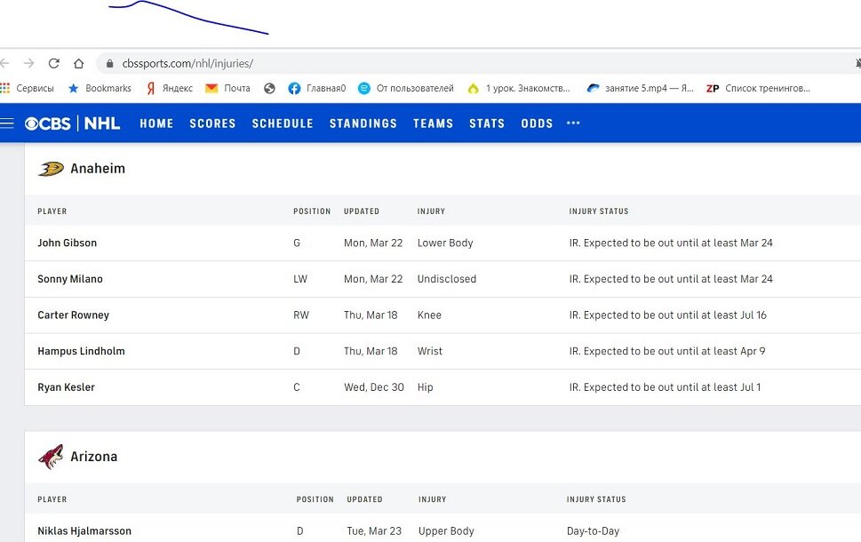Viewport: 861px width, 542px height.
Task: Open Carter Rowney player page
Action: (74, 315)
